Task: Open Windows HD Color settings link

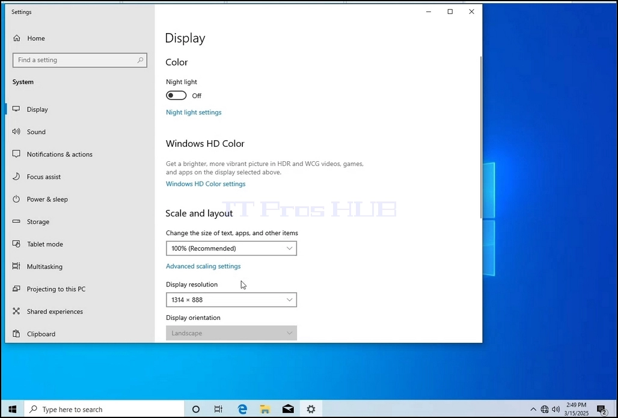Action: click(206, 184)
